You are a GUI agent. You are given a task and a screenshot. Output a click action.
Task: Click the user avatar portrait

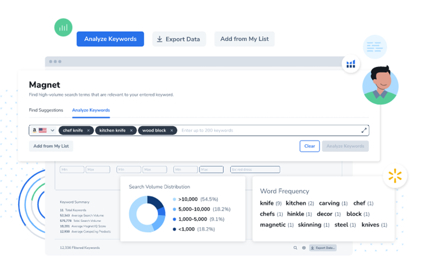(381, 85)
